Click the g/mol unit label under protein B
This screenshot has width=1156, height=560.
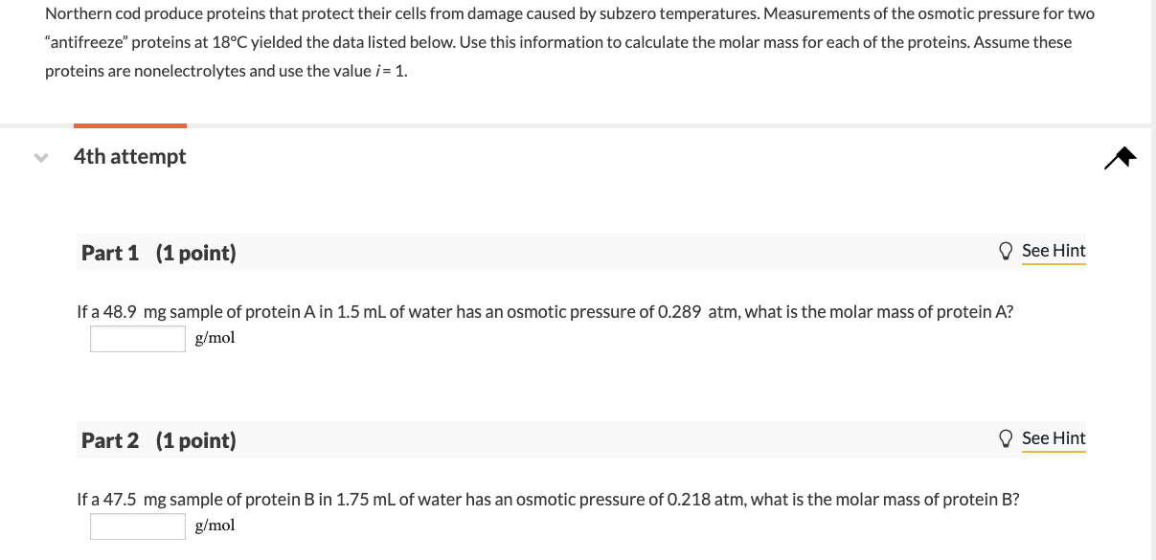(215, 526)
